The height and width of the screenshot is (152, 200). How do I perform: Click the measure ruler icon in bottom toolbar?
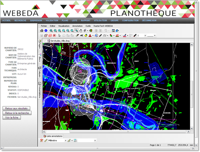46,140
